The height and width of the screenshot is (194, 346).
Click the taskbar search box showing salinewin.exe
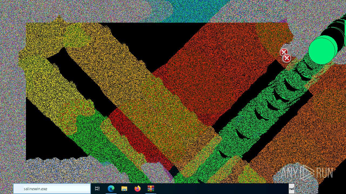pyautogui.click(x=52, y=189)
